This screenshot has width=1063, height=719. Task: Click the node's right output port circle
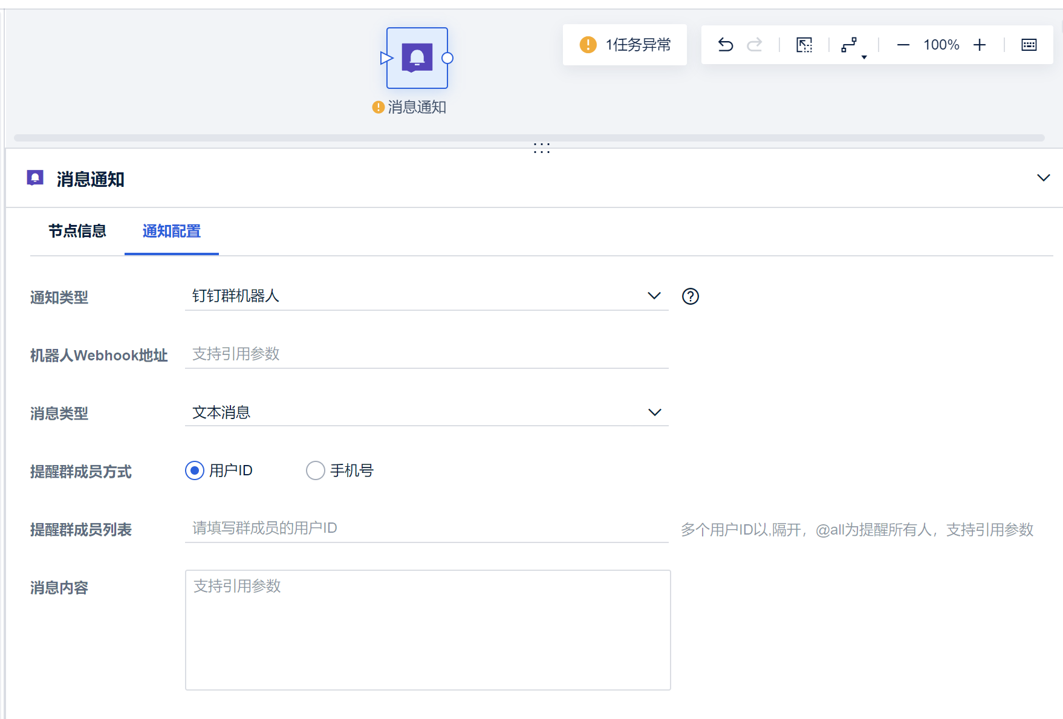[x=447, y=58]
